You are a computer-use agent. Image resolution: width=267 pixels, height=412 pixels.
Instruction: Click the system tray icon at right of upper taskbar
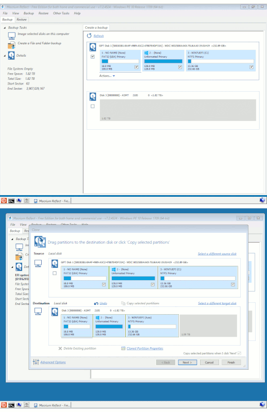262,200
